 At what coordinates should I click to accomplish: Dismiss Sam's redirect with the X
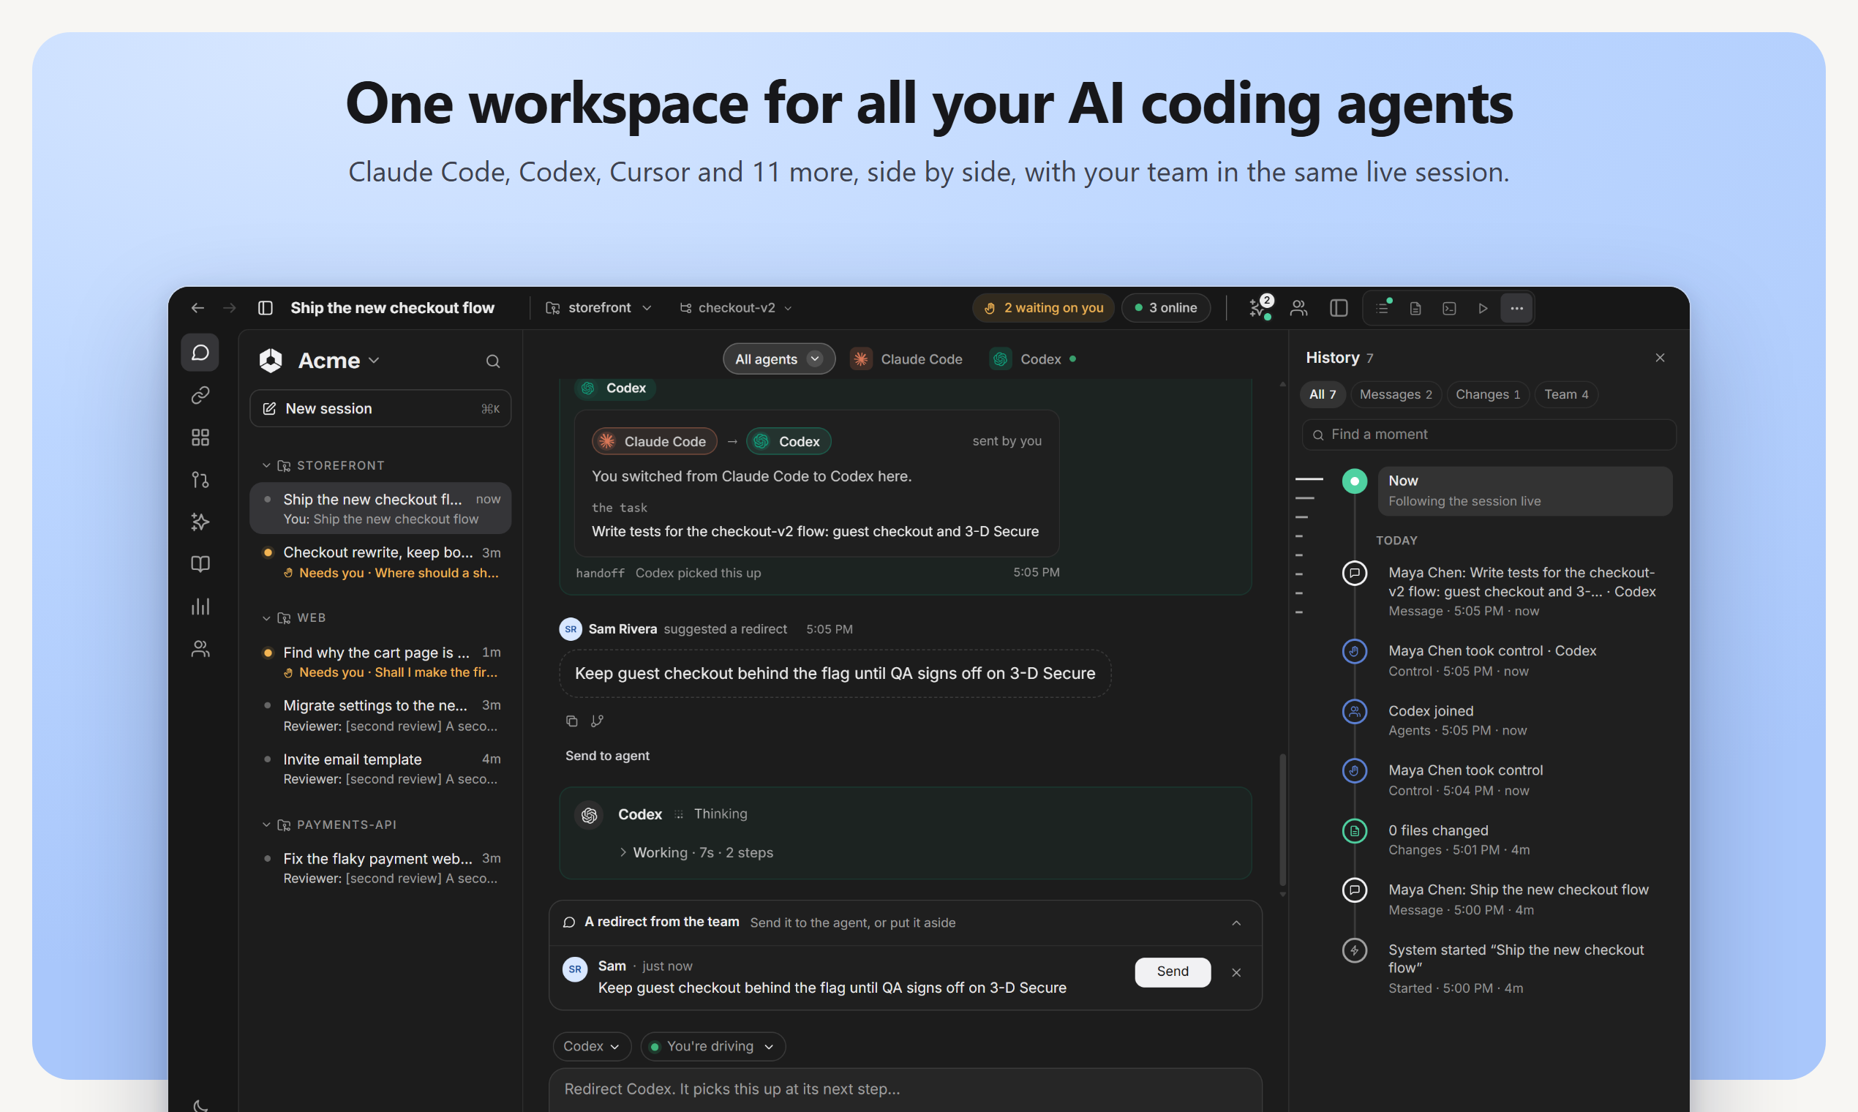1236,972
